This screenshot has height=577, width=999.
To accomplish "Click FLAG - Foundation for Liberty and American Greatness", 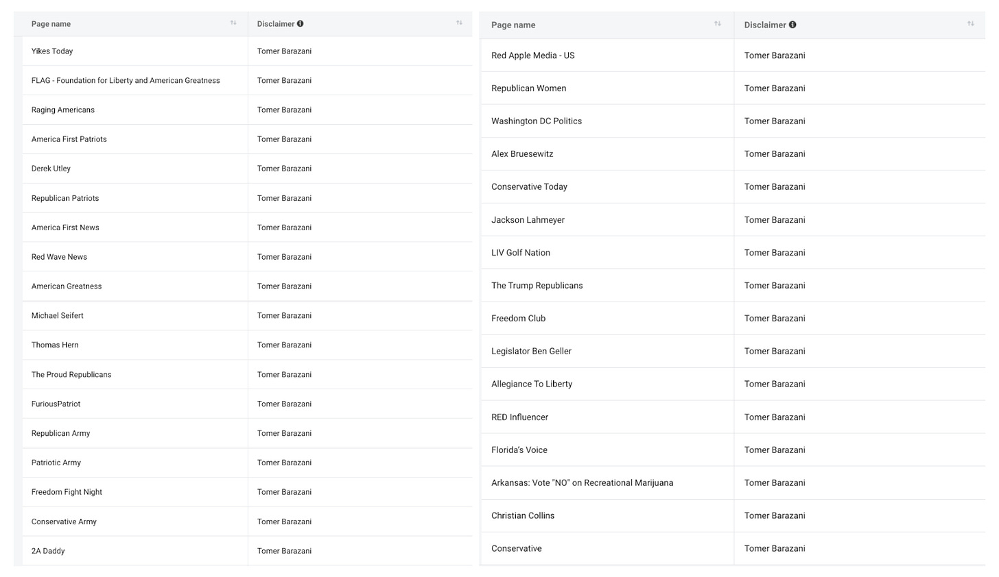I will point(126,81).
